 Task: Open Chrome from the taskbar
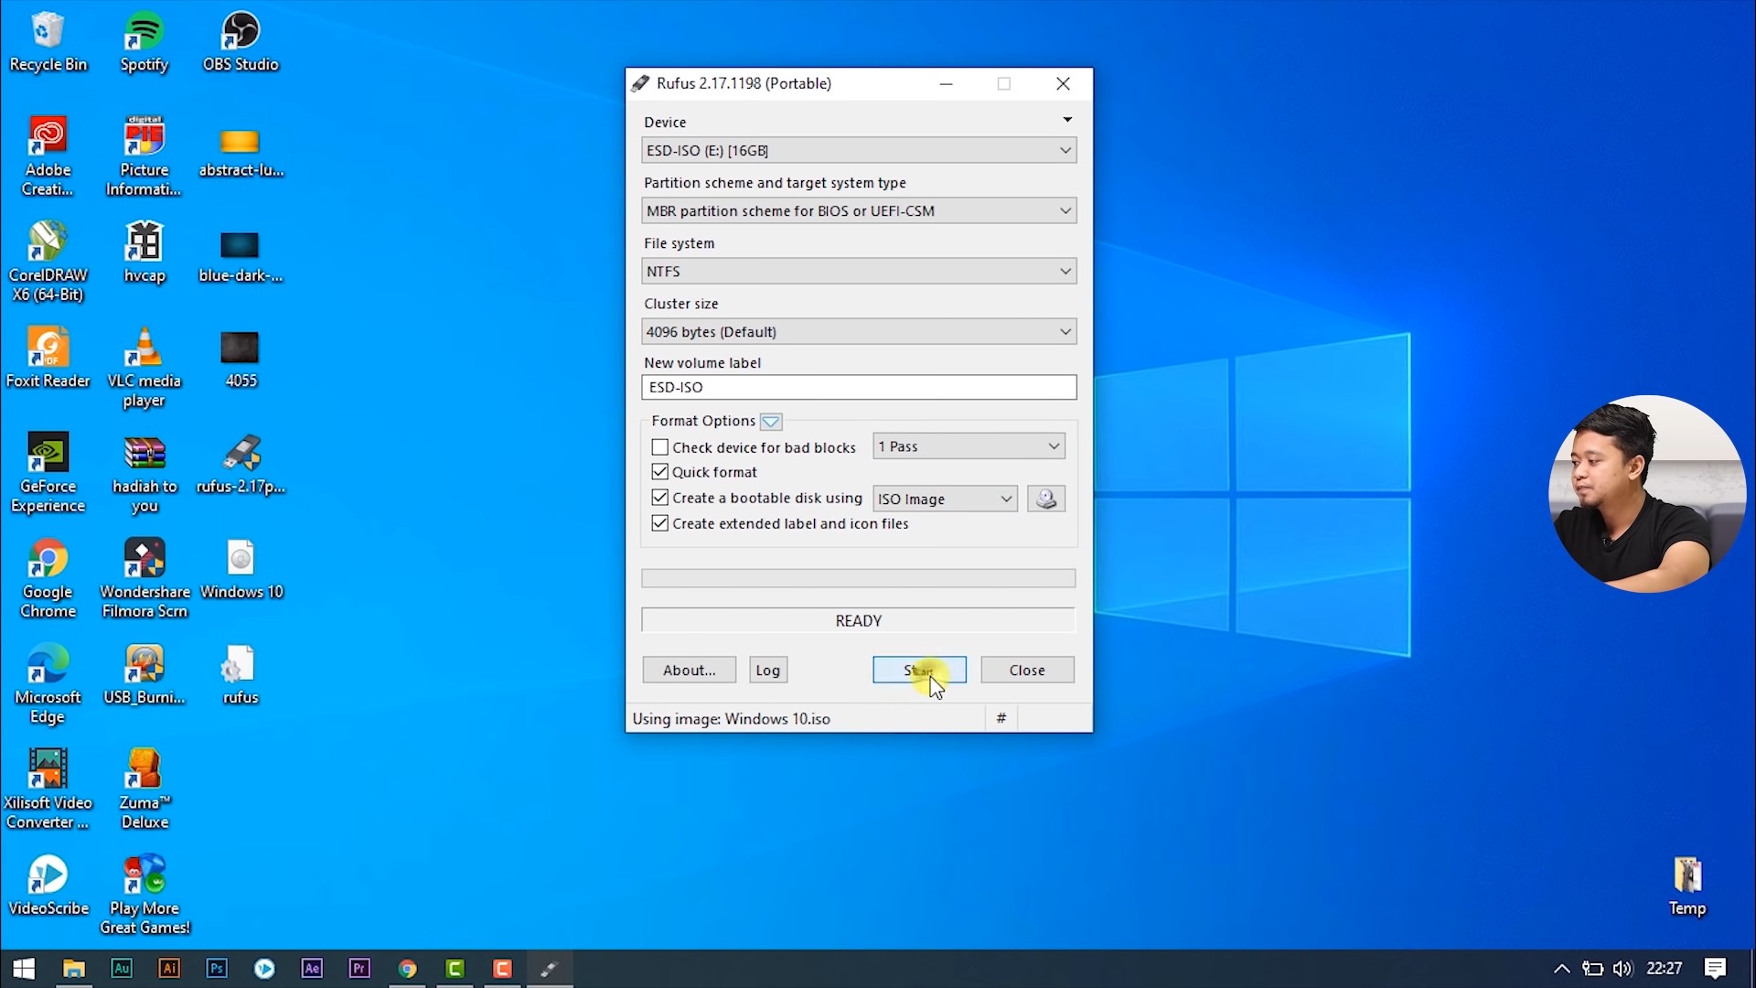[407, 968]
